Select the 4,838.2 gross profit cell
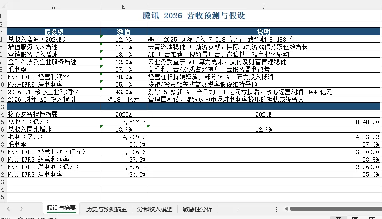This screenshot has width=382, height=219. coord(263,137)
